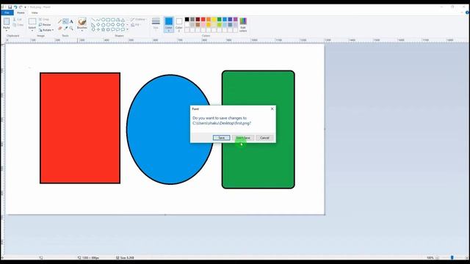Choose the Line shape

click(94, 20)
